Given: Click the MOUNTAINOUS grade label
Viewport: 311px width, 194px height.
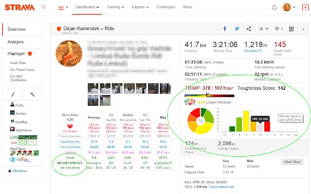Looking at the screenshot, I should coord(70,163).
